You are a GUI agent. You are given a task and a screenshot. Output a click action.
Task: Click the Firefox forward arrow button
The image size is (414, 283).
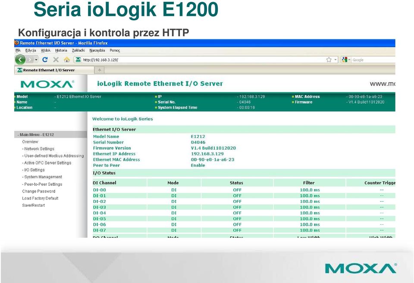click(30, 59)
